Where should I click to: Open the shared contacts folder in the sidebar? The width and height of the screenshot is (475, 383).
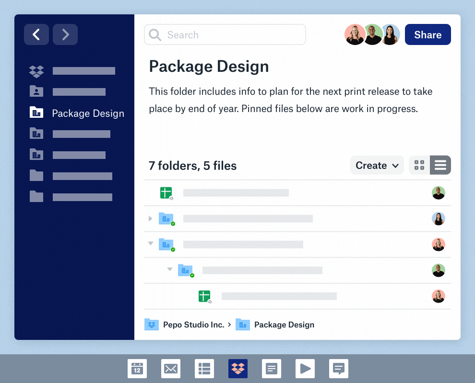point(36,91)
